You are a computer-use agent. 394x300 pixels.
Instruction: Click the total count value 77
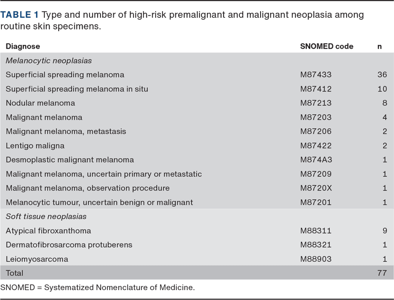point(381,273)
